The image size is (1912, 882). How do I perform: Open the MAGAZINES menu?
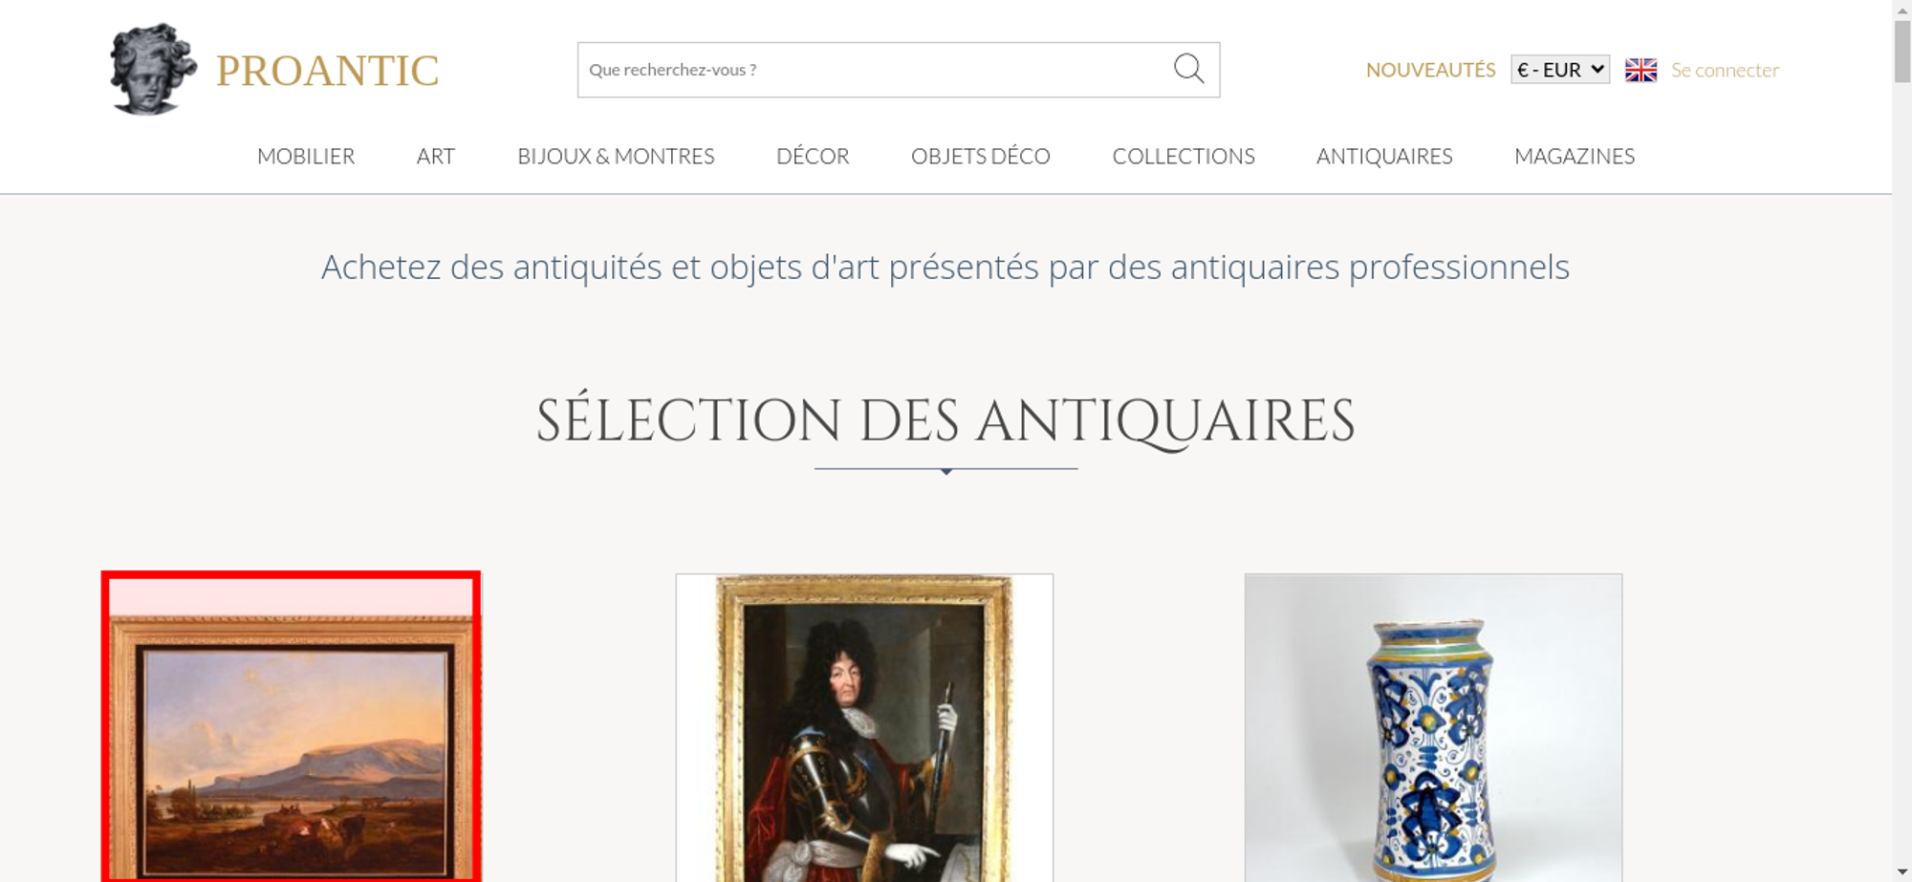click(x=1575, y=156)
